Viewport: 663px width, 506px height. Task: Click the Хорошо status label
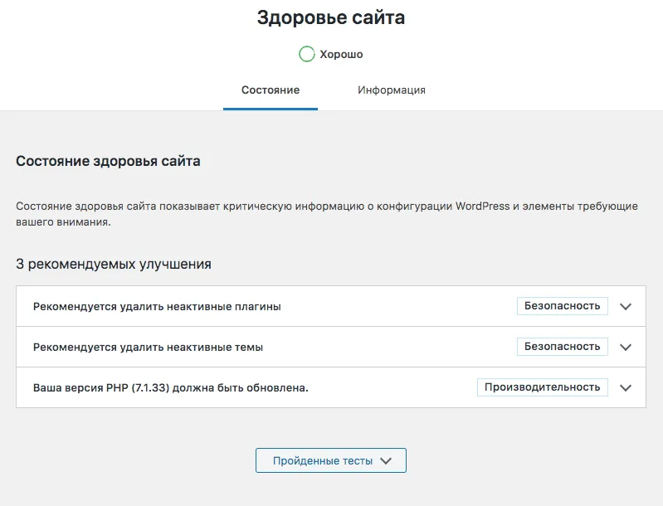point(341,55)
